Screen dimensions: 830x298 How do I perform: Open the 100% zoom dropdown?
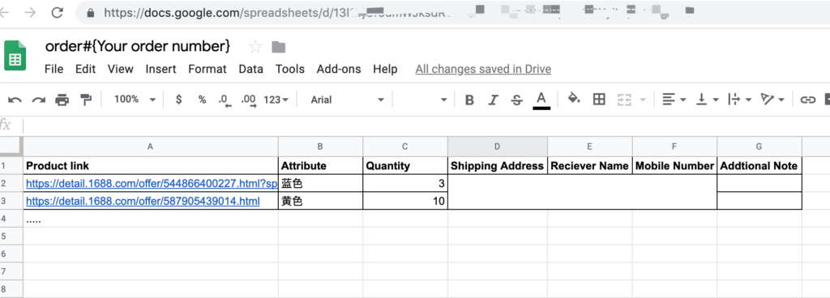tap(135, 100)
